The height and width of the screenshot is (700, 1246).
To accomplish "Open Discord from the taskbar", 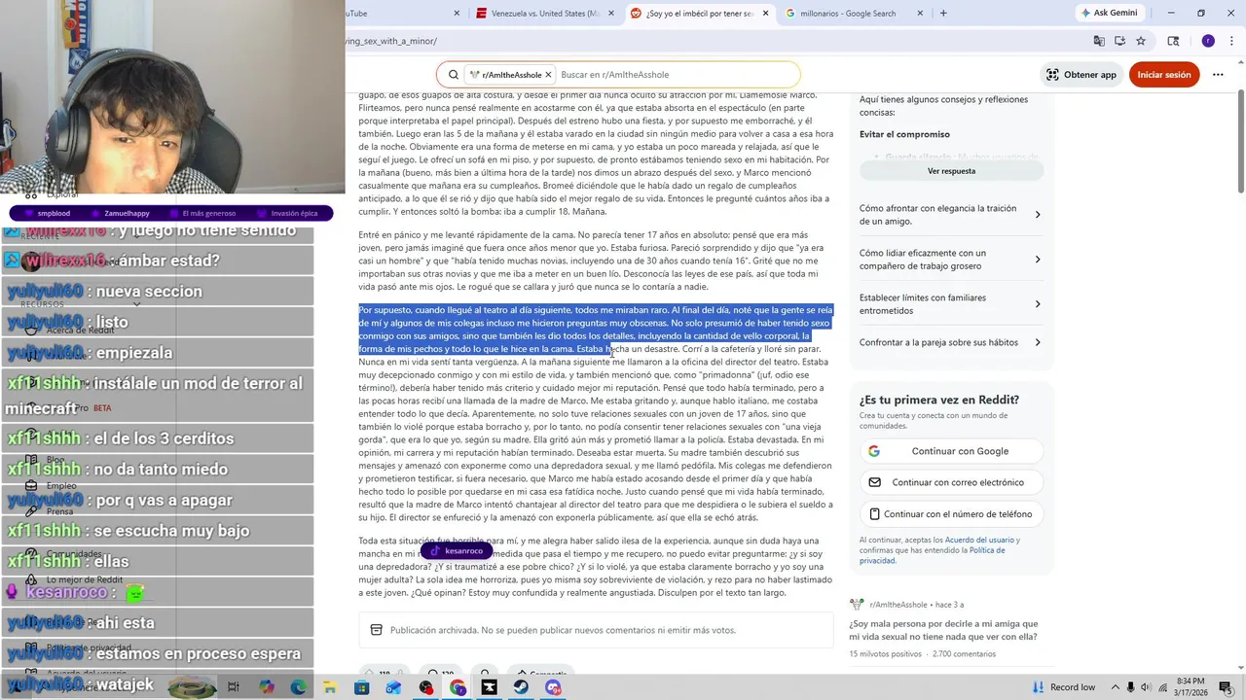I will 553,687.
